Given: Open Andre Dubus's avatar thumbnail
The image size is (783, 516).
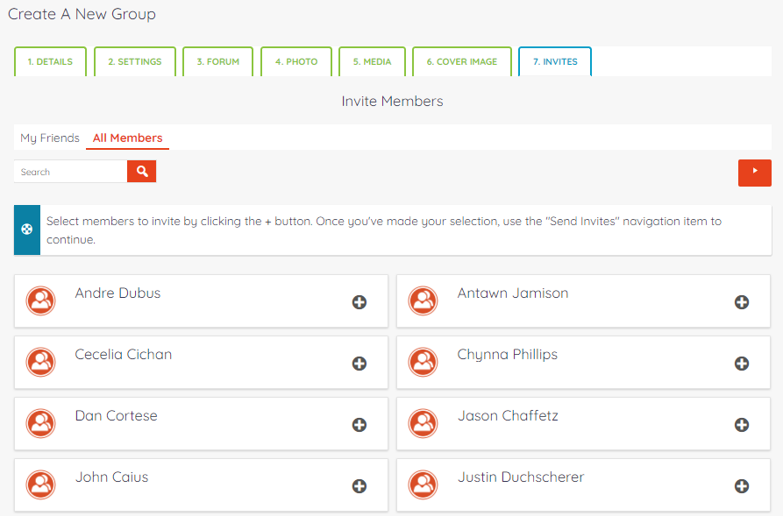Looking at the screenshot, I should pos(41,300).
